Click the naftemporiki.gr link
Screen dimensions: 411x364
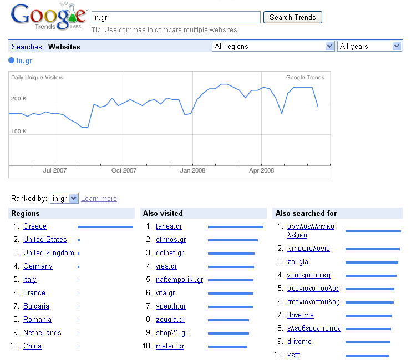[x=179, y=280]
